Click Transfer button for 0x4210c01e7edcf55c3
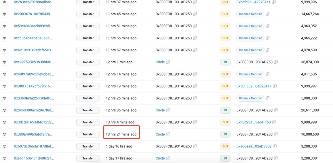This screenshot has width=333, height=163. click(x=88, y=50)
